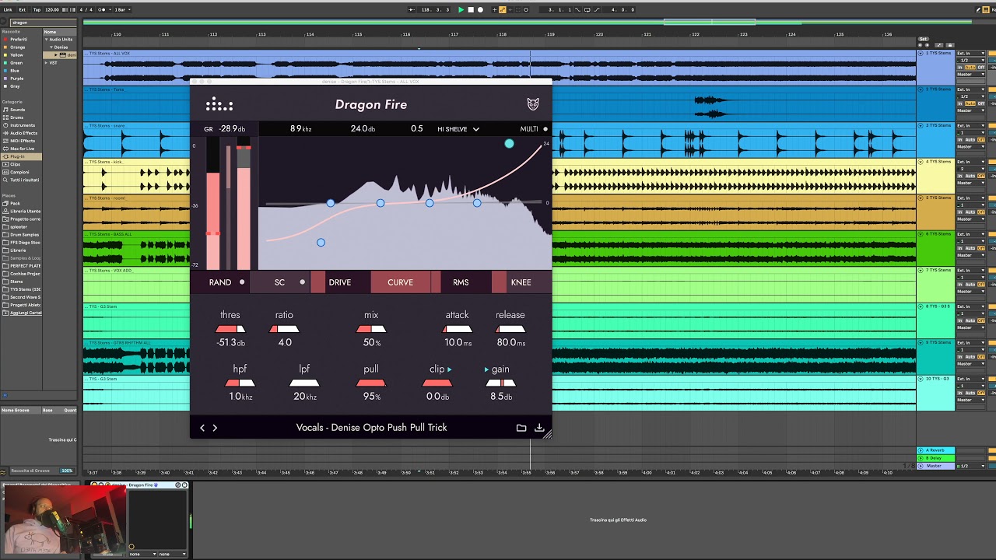
Task: Open Audio Effects category in the browser
Action: (23, 133)
